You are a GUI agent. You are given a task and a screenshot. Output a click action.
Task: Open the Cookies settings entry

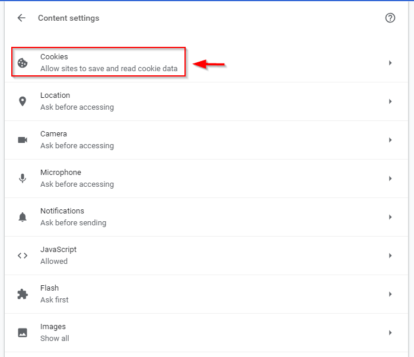tap(109, 63)
